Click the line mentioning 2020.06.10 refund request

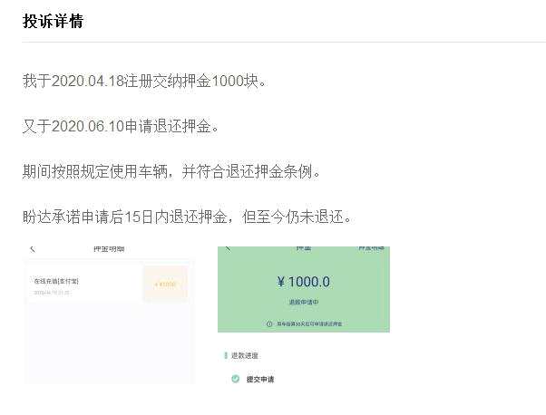point(121,126)
